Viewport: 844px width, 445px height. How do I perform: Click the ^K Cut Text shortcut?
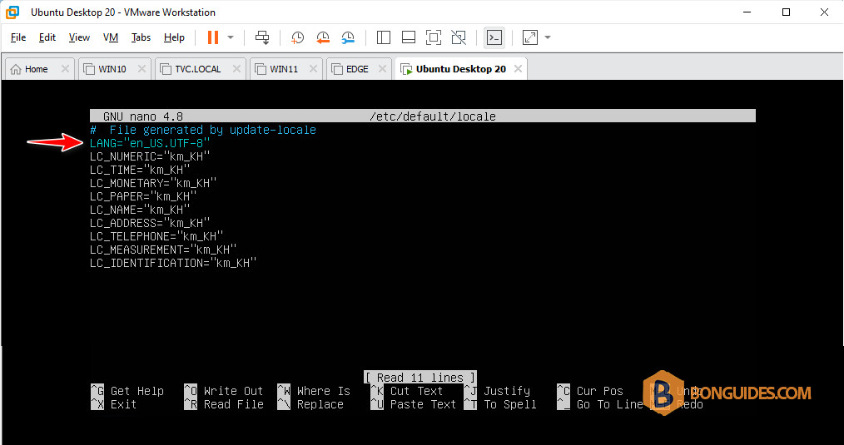pos(407,391)
